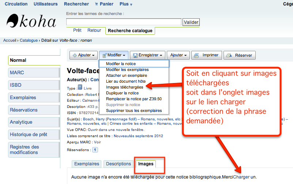Open Exemplaires in the left sidebar
This screenshot has height=184, width=293.
point(34,98)
